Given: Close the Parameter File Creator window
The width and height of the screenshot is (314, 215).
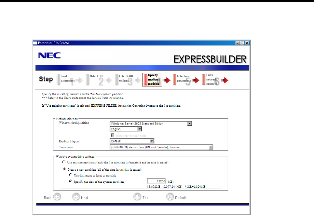Looking at the screenshot, I should point(247,43).
